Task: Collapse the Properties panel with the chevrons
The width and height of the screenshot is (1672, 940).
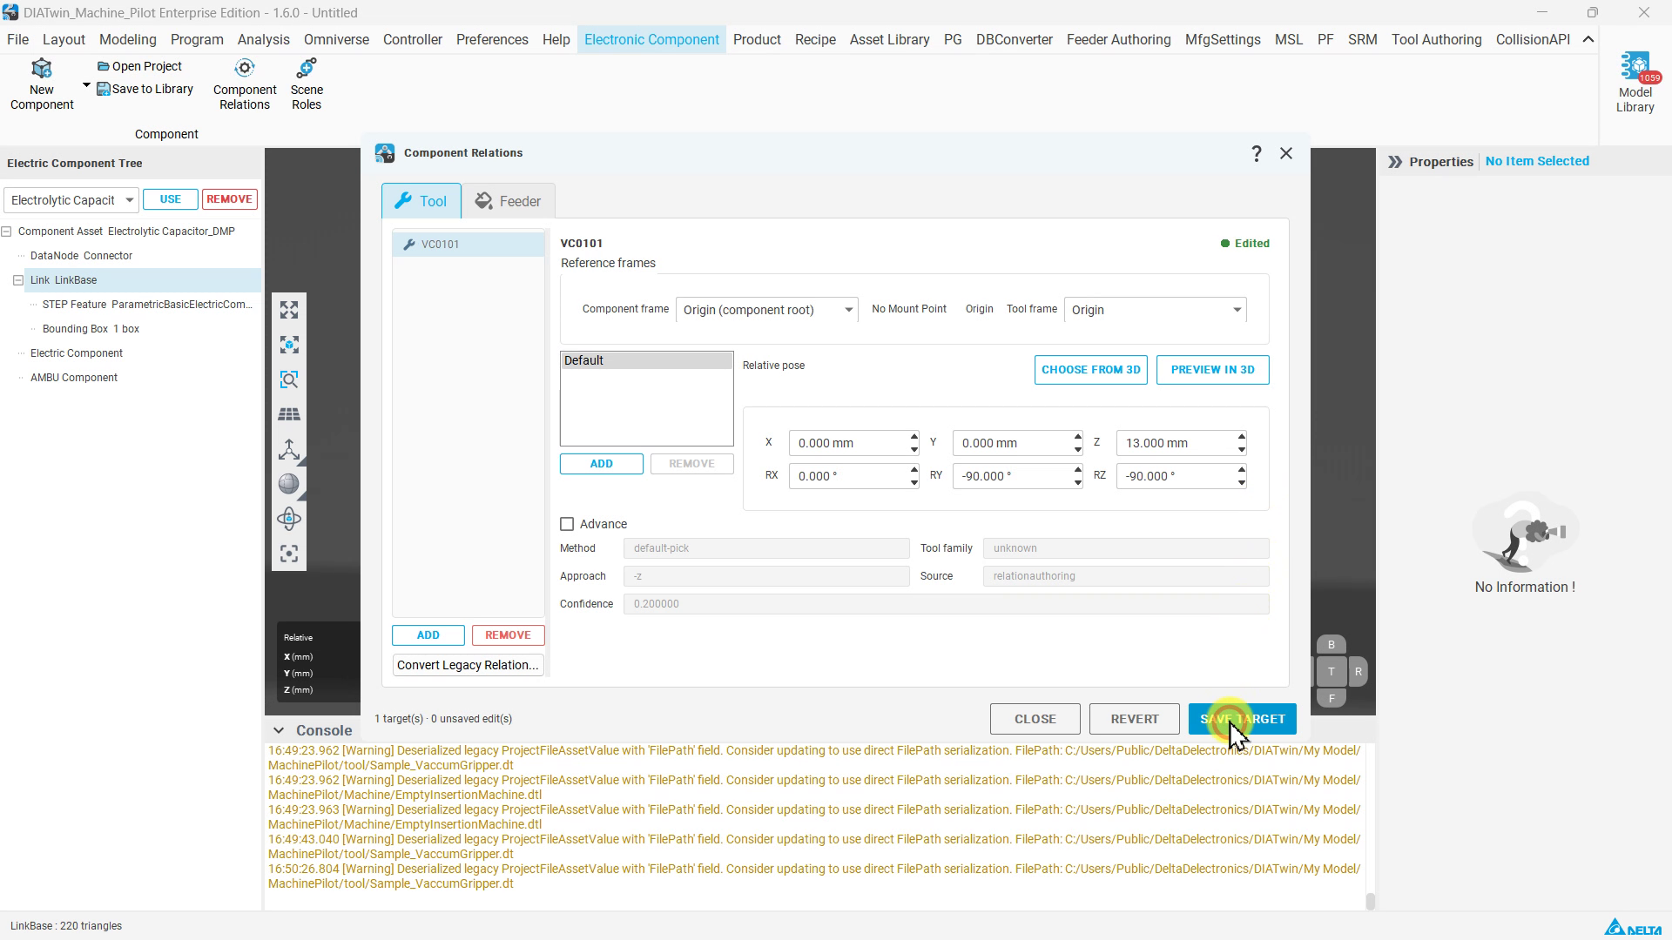Action: click(x=1395, y=162)
